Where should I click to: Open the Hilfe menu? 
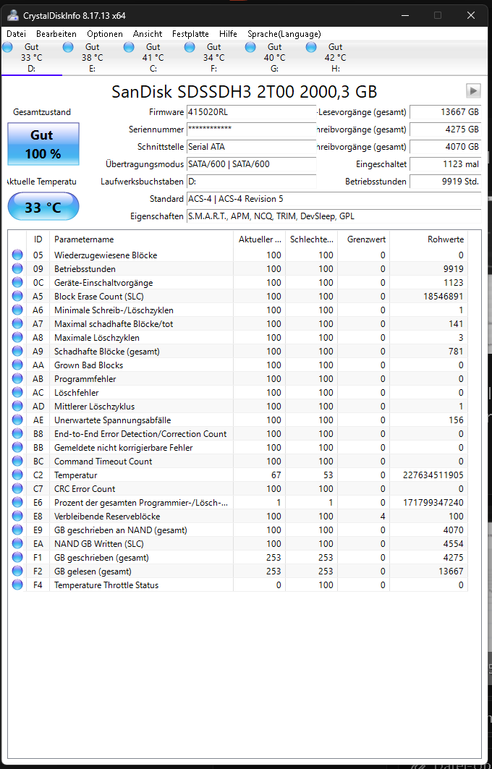tap(228, 34)
